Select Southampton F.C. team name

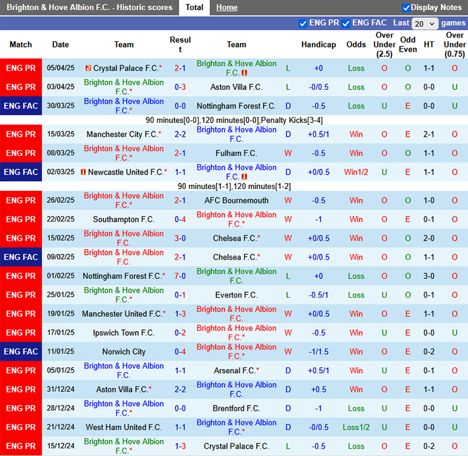pos(124,220)
